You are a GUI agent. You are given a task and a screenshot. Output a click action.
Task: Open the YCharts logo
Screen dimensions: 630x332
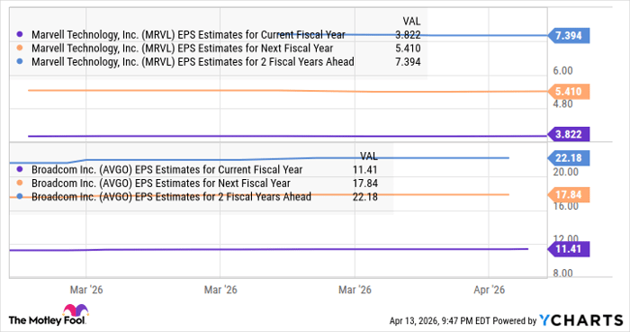(581, 320)
